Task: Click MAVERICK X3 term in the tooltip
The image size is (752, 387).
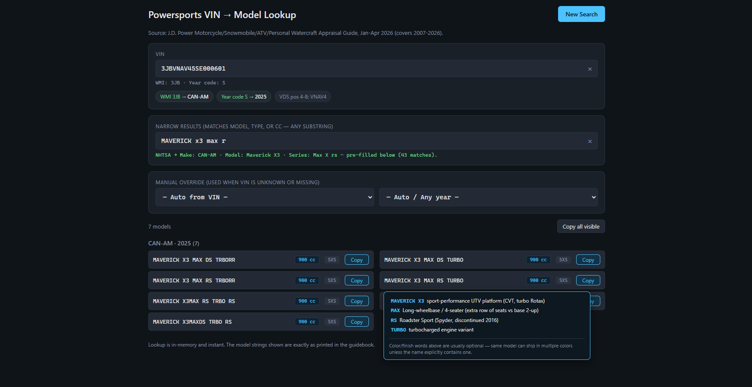Action: tap(407, 301)
